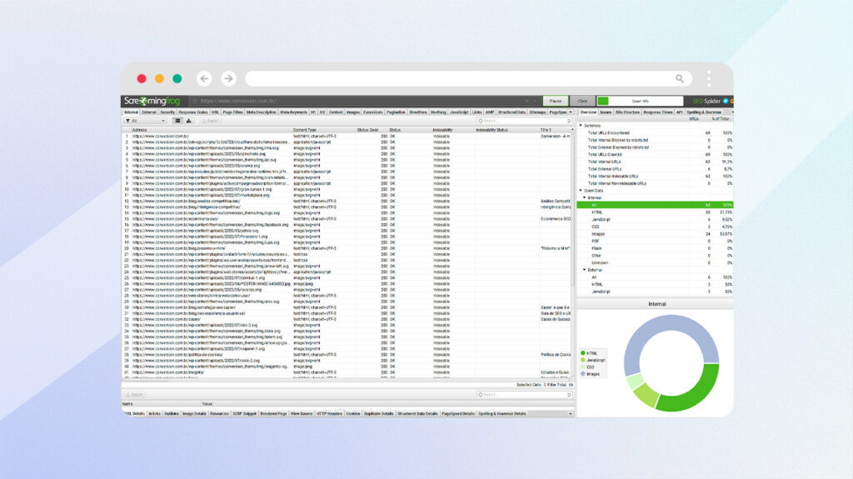This screenshot has height=479, width=853.
Task: Open the Structured Data tab
Action: coord(512,112)
